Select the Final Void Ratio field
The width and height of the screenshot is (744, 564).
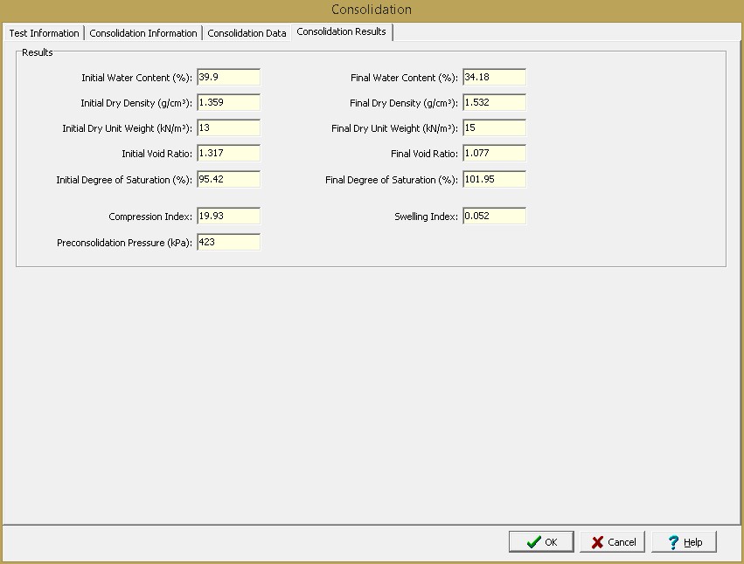pyautogui.click(x=495, y=153)
